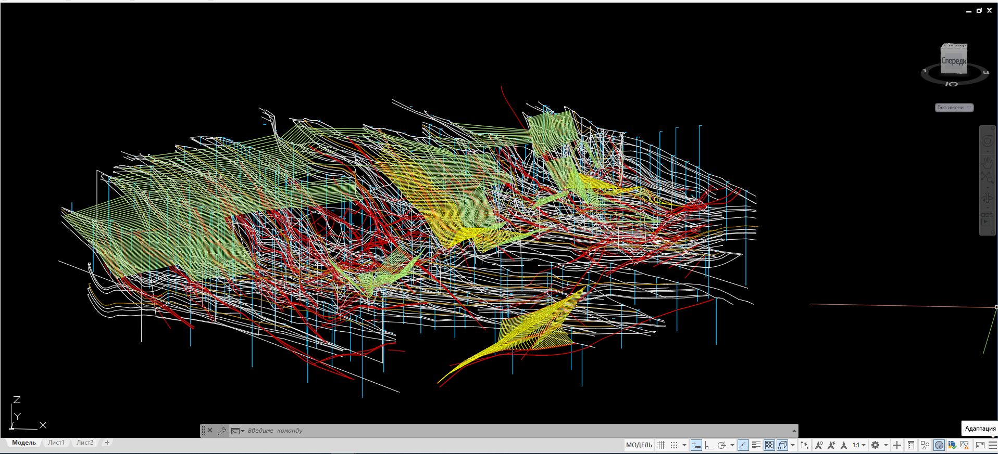Toggle ortho mode right-angle icon
Image resolution: width=998 pixels, height=454 pixels.
(709, 445)
